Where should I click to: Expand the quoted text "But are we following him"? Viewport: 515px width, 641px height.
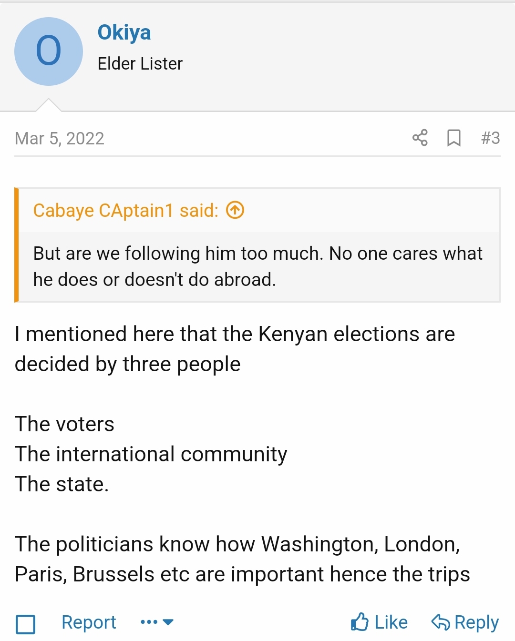(257, 266)
